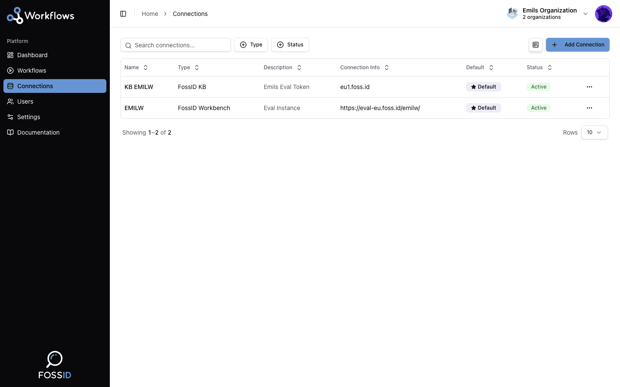The image size is (620, 387).
Task: Click the FossID Workbench type cell
Action: coord(204,108)
